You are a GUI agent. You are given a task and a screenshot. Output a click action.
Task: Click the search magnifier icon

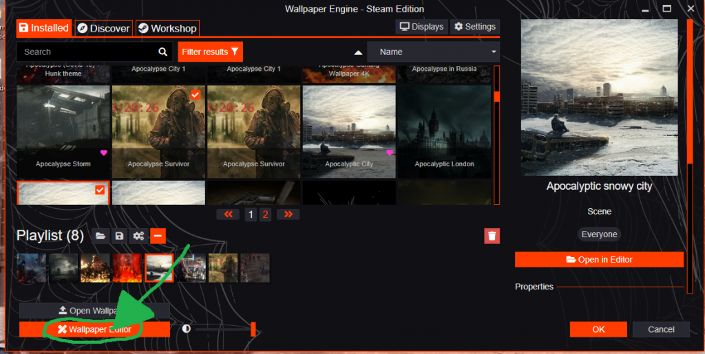click(x=162, y=52)
